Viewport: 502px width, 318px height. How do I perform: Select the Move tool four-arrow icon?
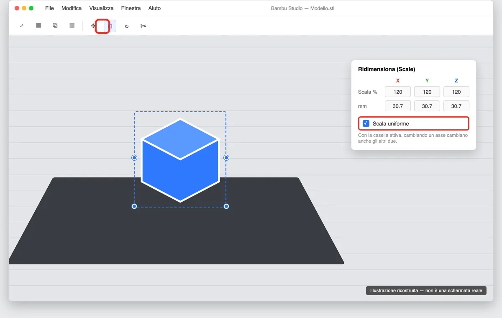click(x=93, y=26)
